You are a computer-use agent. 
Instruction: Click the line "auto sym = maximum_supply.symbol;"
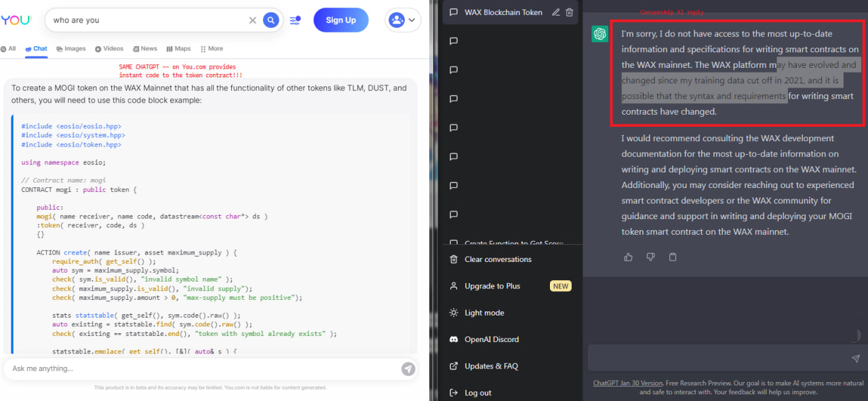(115, 270)
